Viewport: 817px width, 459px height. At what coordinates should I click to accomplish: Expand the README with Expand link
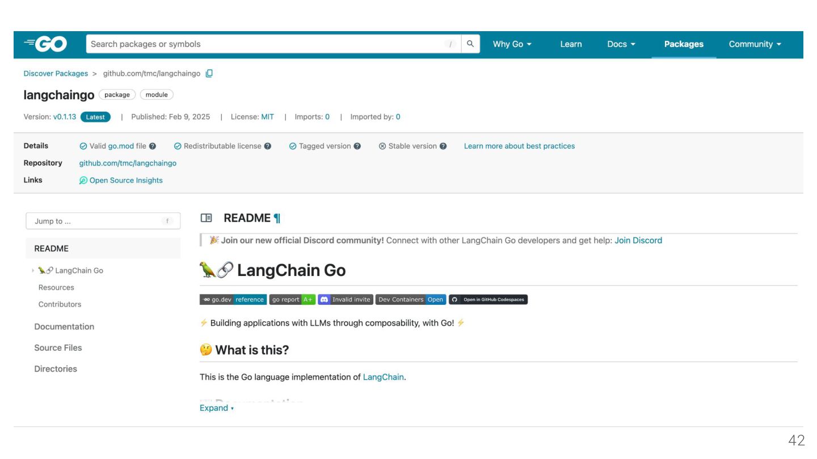coord(217,408)
